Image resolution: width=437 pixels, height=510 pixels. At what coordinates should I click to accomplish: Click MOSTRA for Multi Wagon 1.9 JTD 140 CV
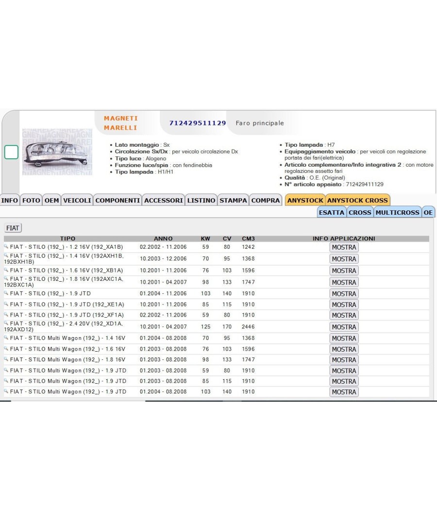tap(344, 392)
